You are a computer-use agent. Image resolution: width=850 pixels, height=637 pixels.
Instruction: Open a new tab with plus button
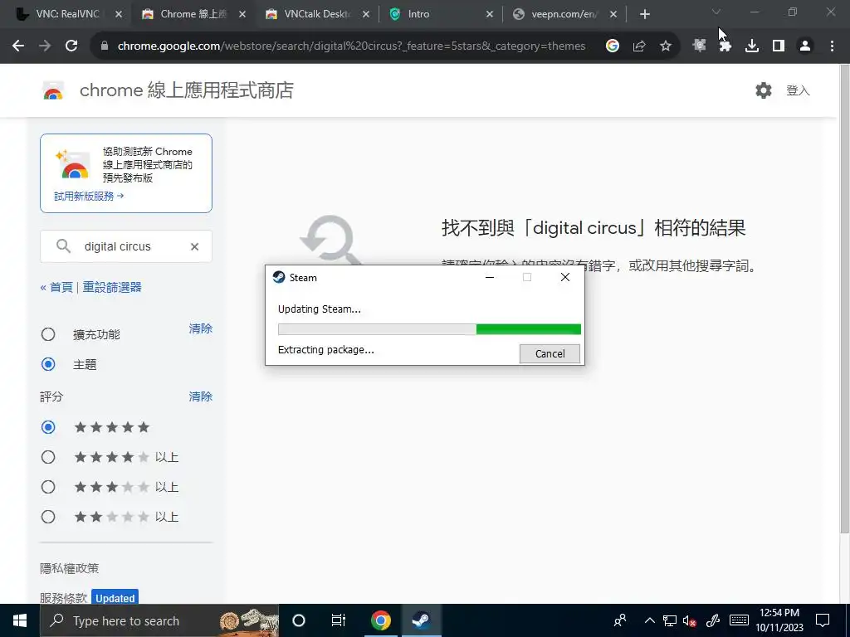pyautogui.click(x=644, y=15)
